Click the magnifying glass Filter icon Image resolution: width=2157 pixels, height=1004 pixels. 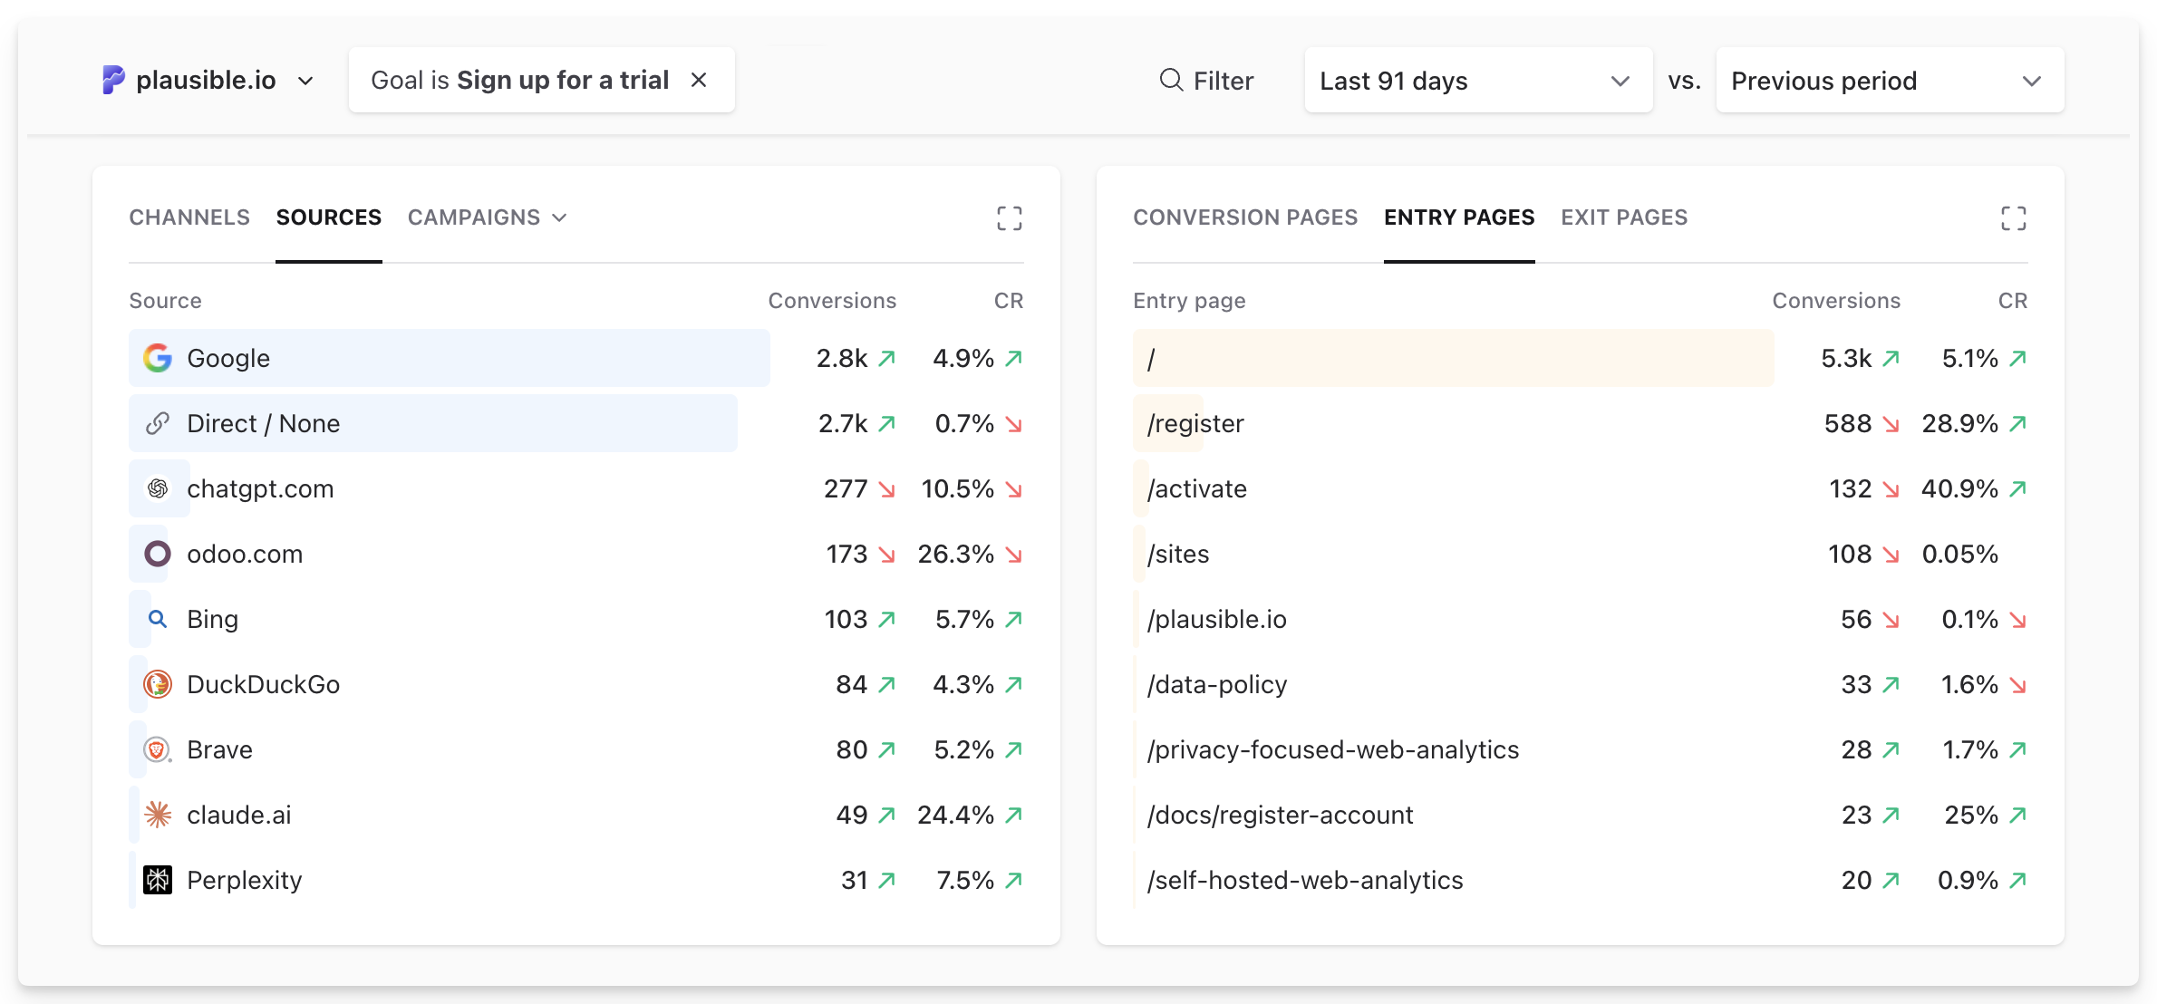click(x=1171, y=80)
